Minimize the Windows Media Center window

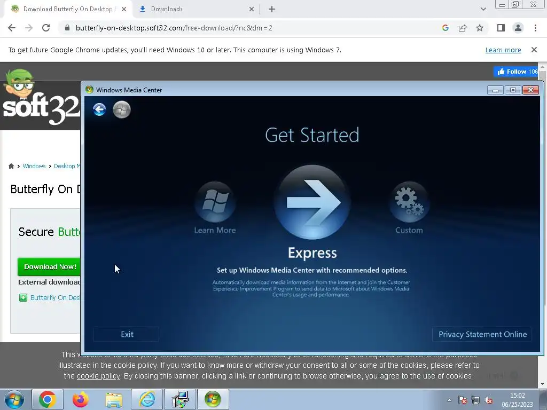tap(495, 90)
